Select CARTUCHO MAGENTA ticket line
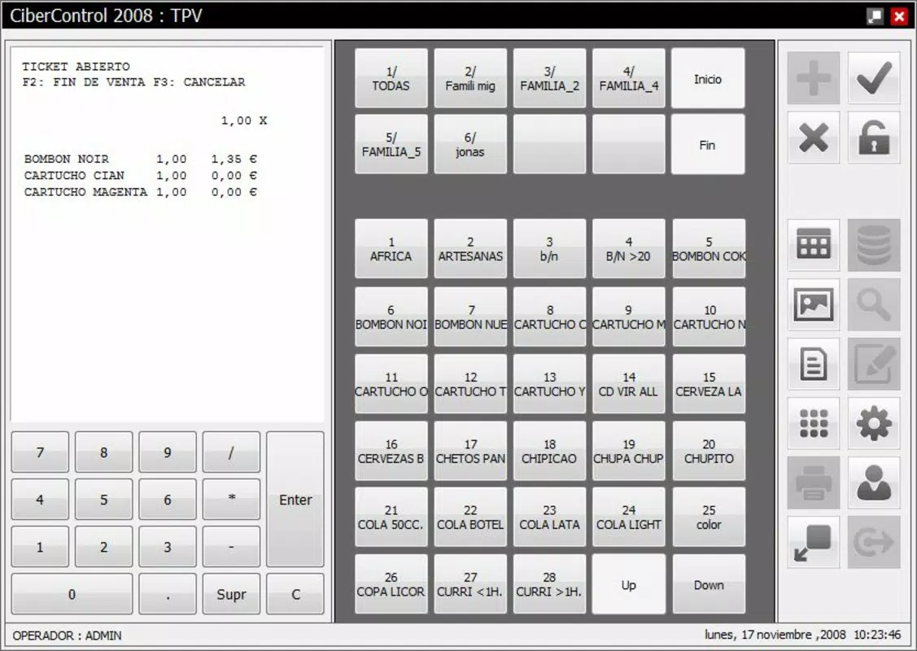The height and width of the screenshot is (651, 917). (x=140, y=192)
